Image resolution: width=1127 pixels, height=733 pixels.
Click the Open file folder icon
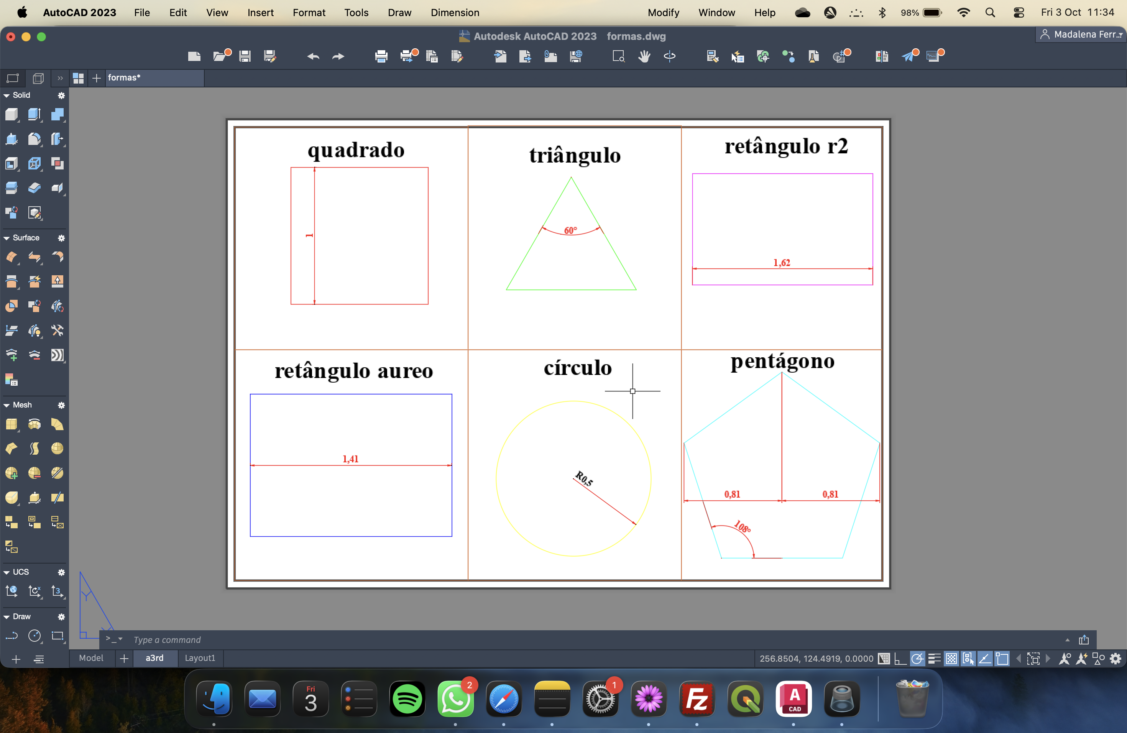click(x=220, y=56)
